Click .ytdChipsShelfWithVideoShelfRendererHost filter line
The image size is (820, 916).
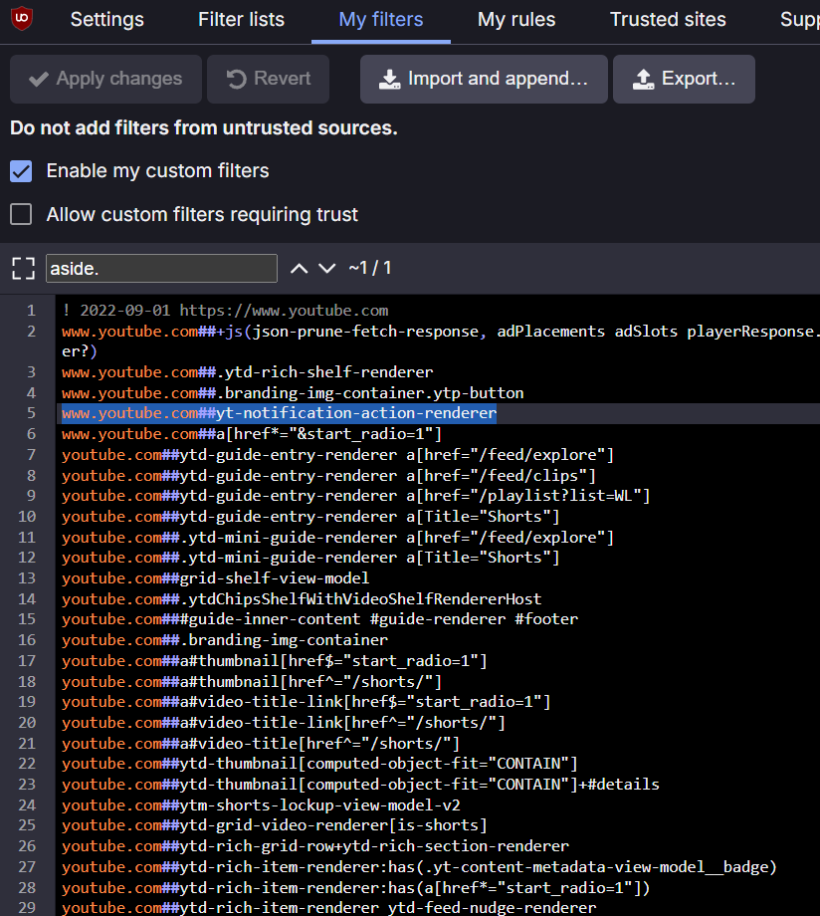(x=302, y=598)
